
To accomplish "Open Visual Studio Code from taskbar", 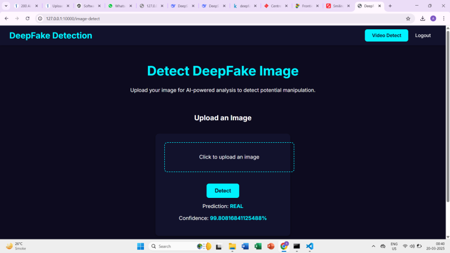I will [309, 246].
